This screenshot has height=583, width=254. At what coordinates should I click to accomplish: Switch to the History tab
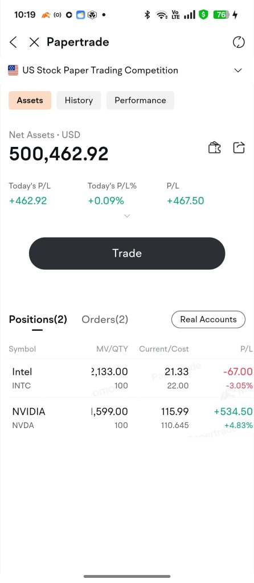[x=79, y=100]
